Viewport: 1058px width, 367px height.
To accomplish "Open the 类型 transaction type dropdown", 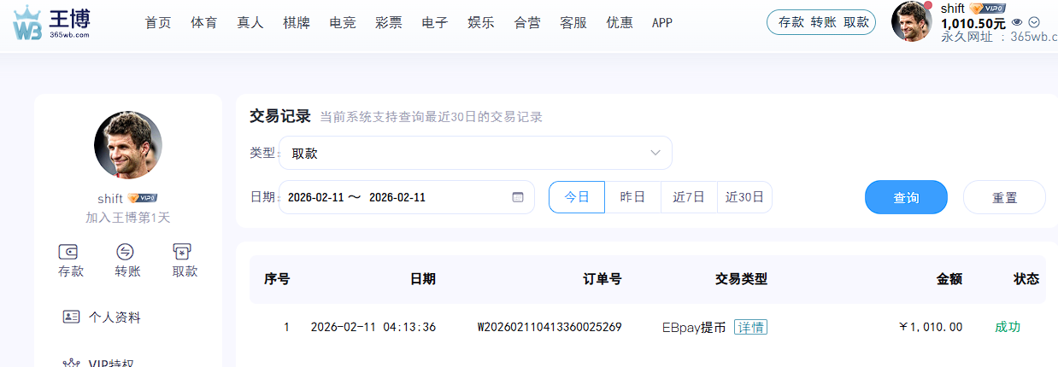I will (475, 154).
